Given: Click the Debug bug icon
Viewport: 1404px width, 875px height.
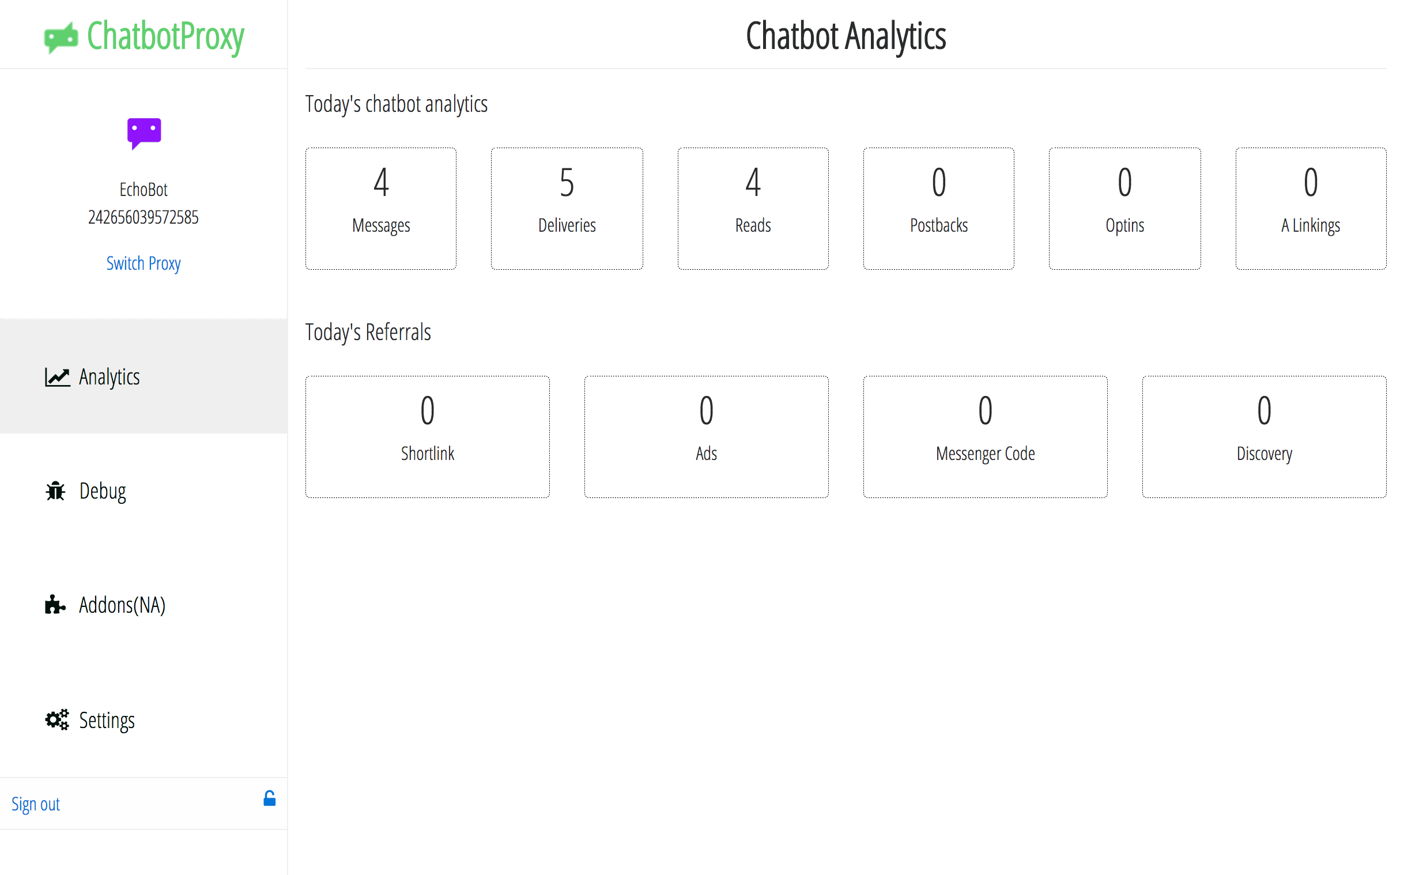Looking at the screenshot, I should (x=55, y=491).
